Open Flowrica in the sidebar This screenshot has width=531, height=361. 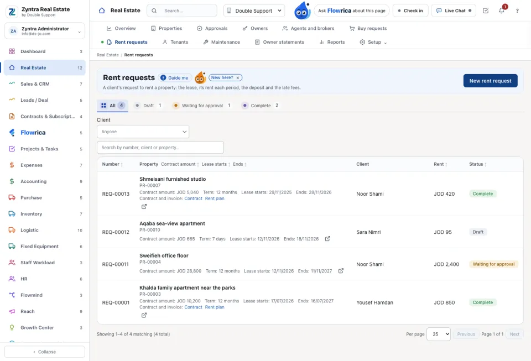click(x=45, y=133)
